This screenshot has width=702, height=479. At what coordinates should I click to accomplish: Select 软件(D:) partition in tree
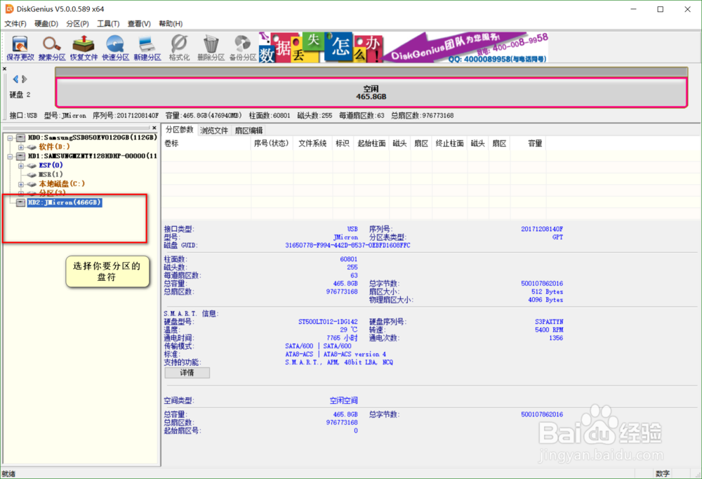(x=54, y=147)
